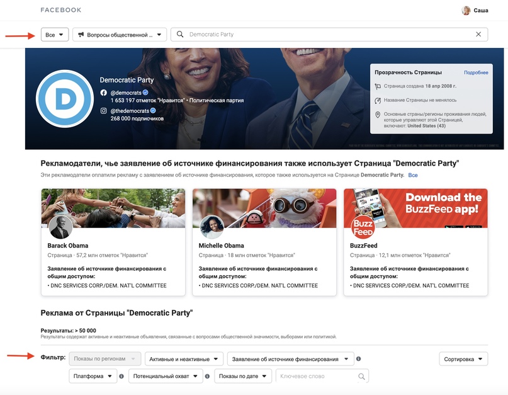The height and width of the screenshot is (395, 508).
Task: Click 'Реклама от Страницы "Democratic Party"' heading
Action: coord(116,313)
